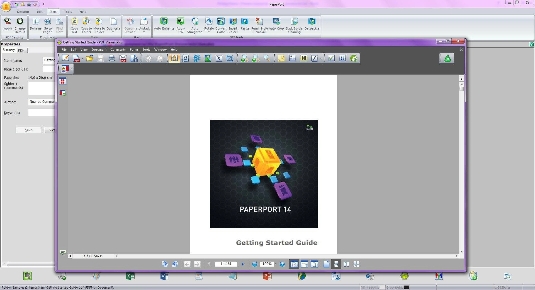Click the binoculars search icon
535x290 pixels.
(134, 58)
